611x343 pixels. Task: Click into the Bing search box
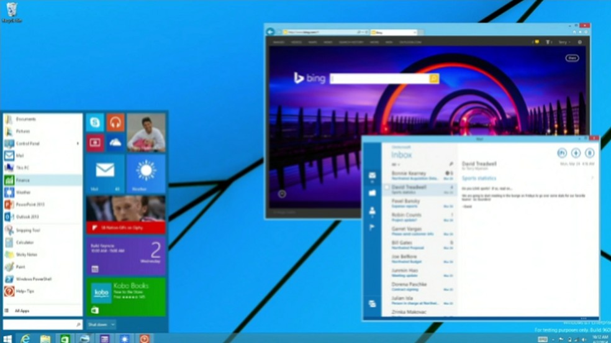click(379, 79)
